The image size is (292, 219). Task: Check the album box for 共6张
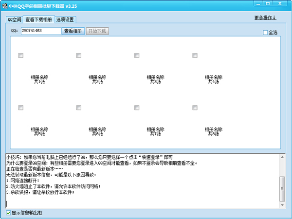(79, 108)
